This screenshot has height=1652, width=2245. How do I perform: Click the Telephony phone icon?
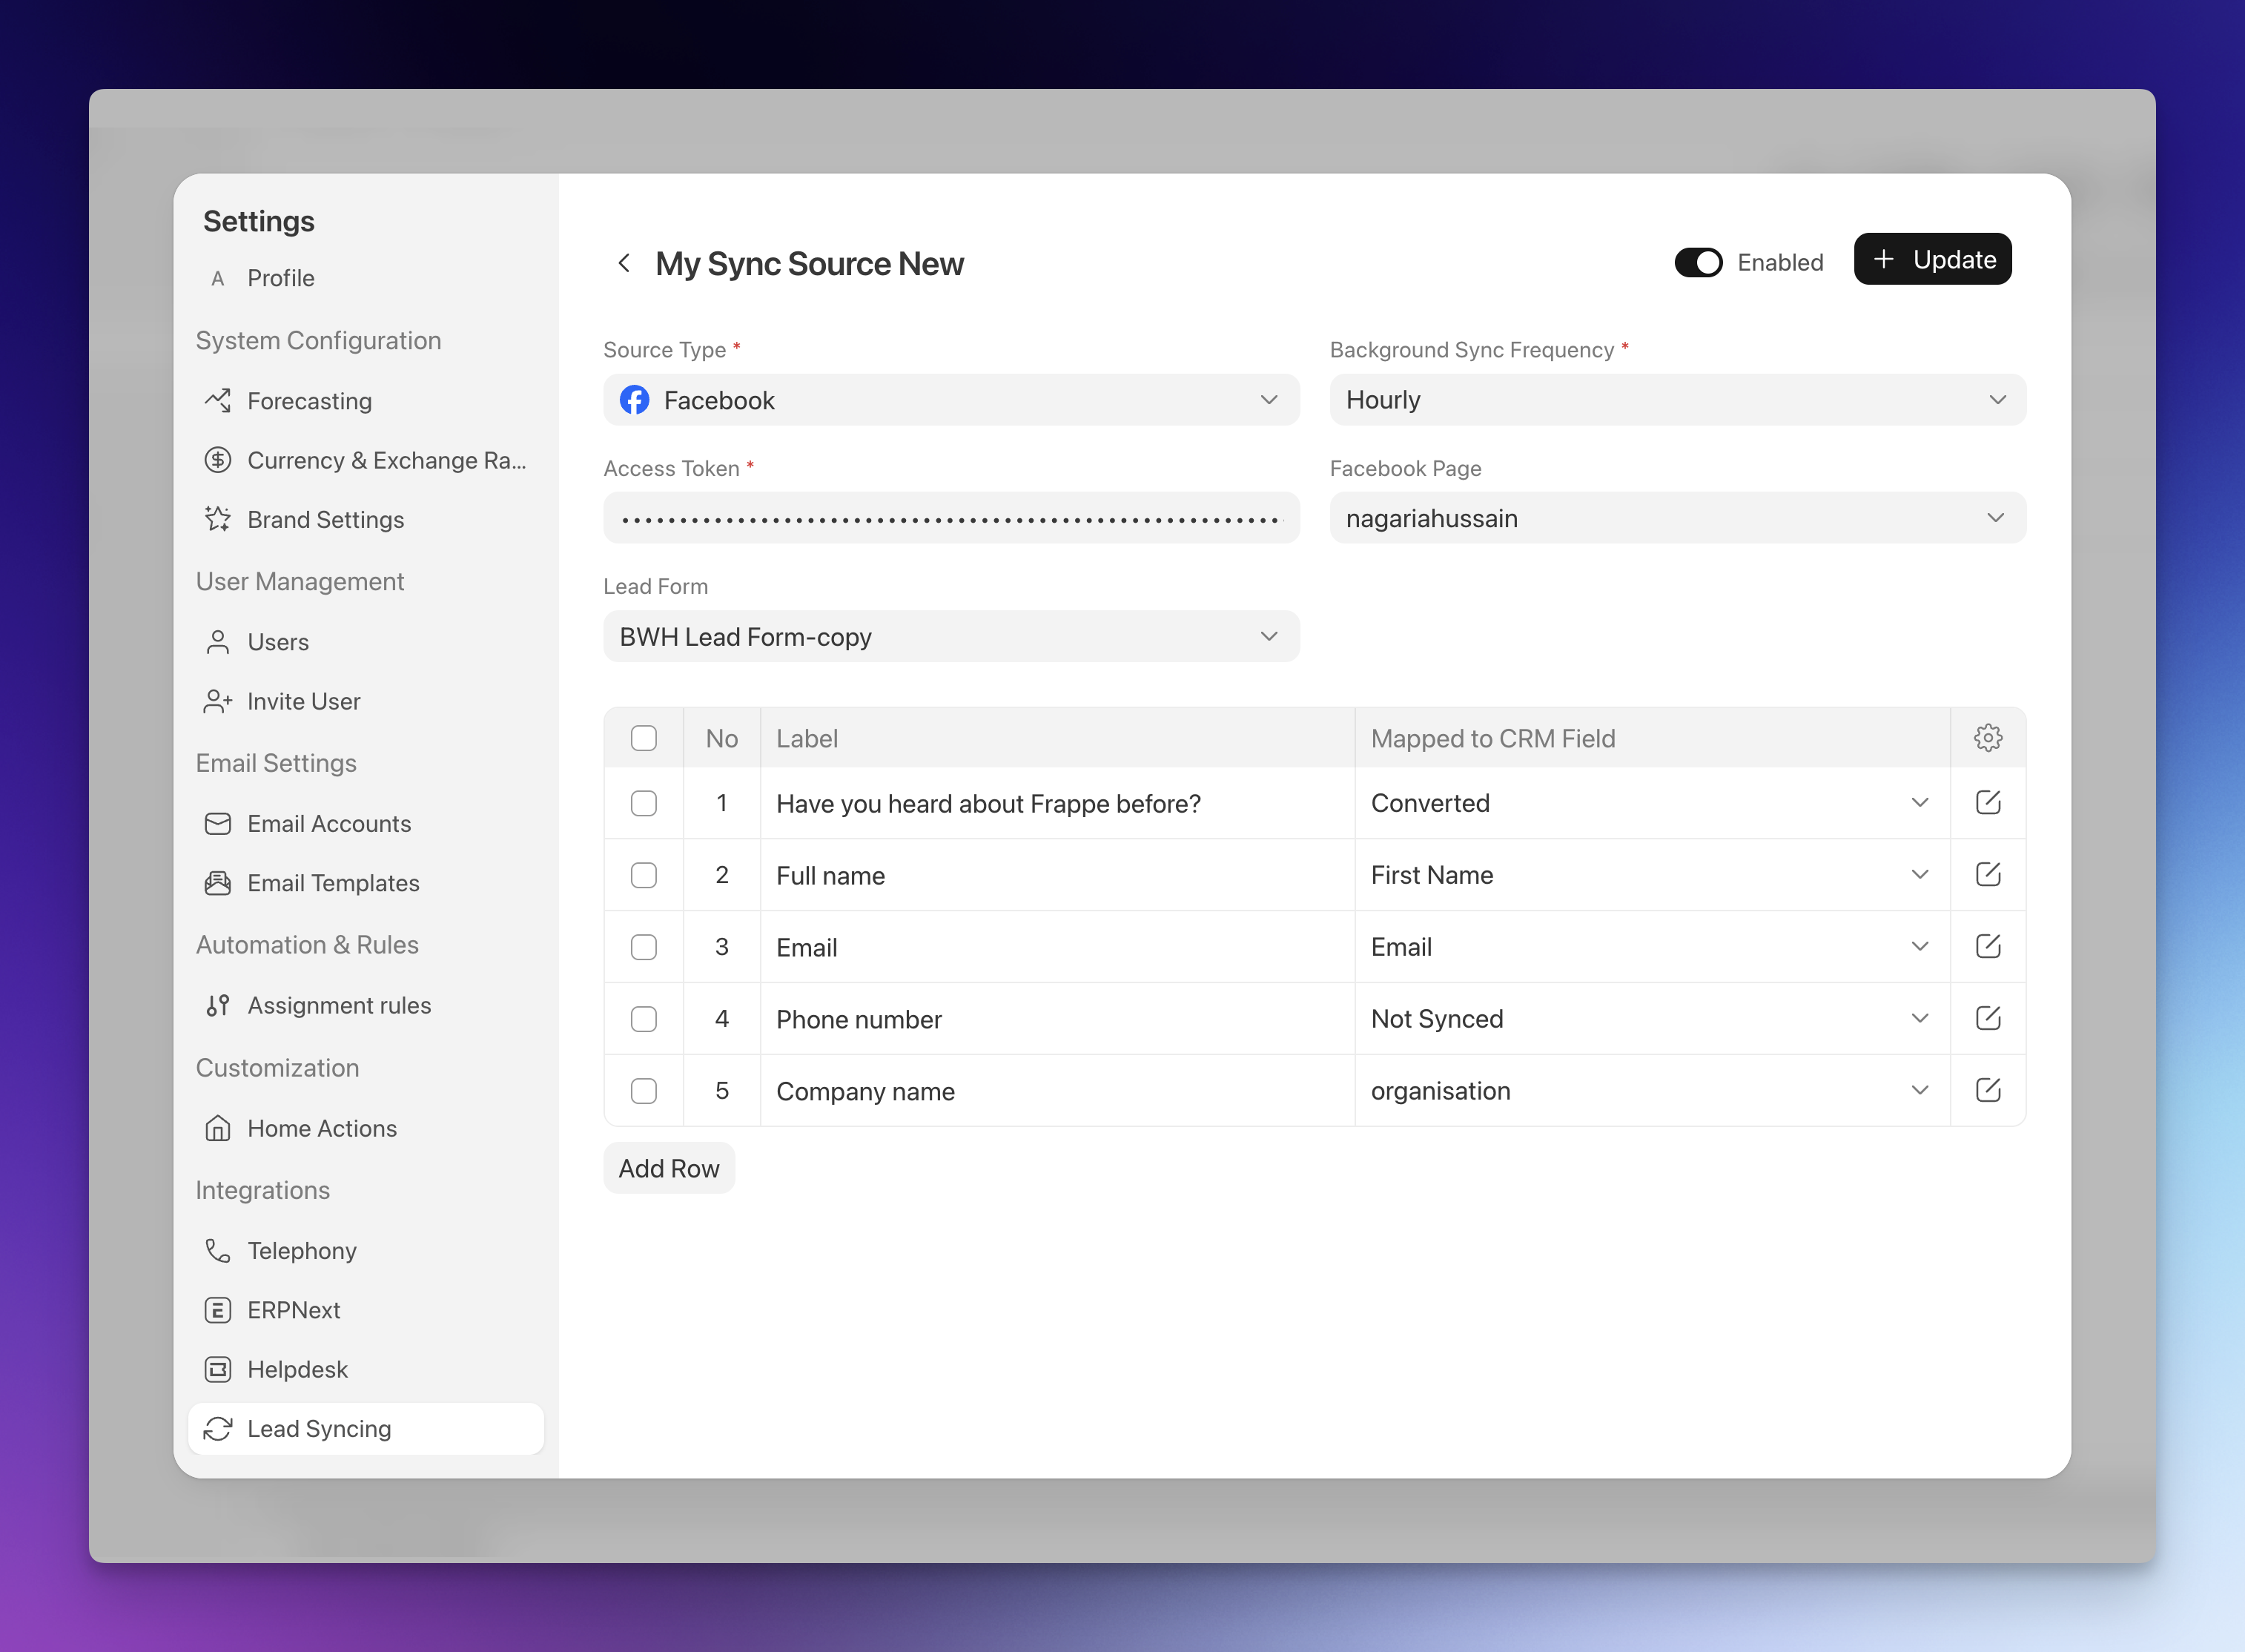(218, 1250)
